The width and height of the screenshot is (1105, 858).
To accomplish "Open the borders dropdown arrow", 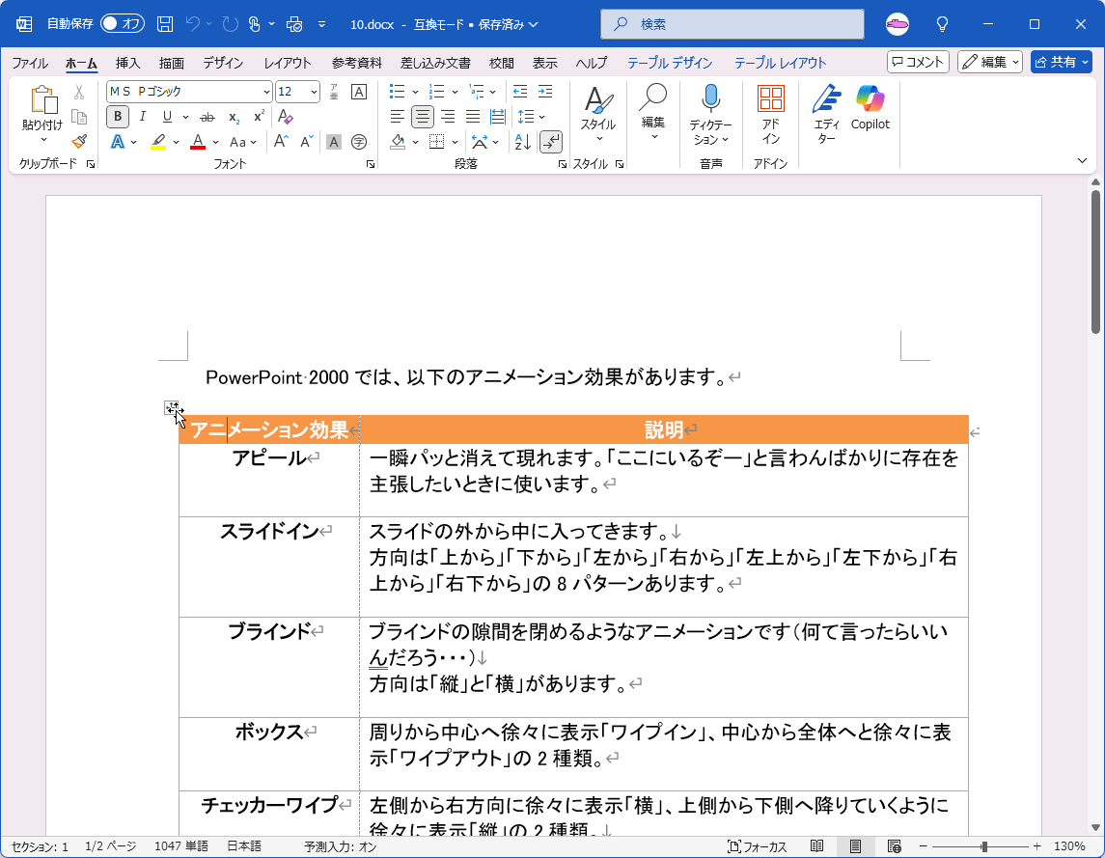I will tap(455, 142).
